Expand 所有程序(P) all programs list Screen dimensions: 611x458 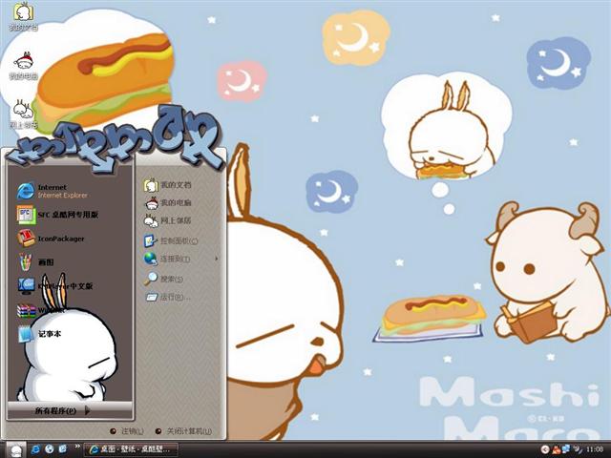[x=62, y=410]
